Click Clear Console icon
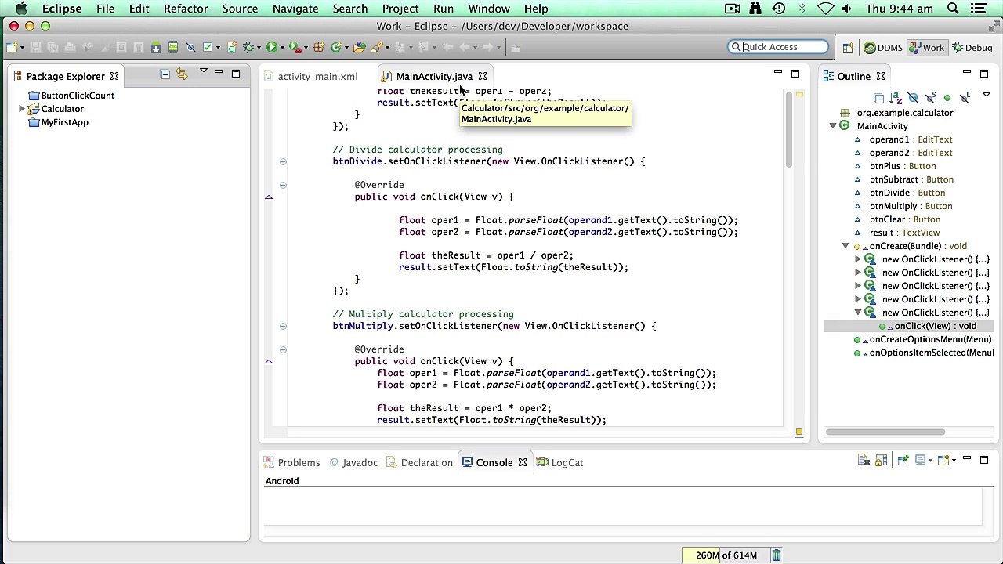 pyautogui.click(x=864, y=461)
